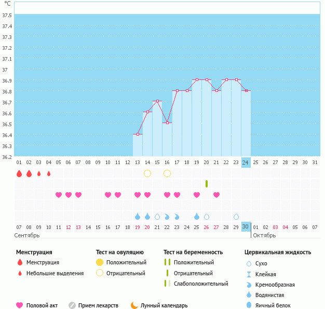Click the Яичный белок legend drop icon
Screen dimensions: 325x309
tap(249, 305)
